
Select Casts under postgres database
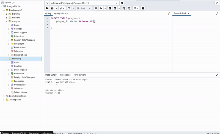[x=17, y=25]
